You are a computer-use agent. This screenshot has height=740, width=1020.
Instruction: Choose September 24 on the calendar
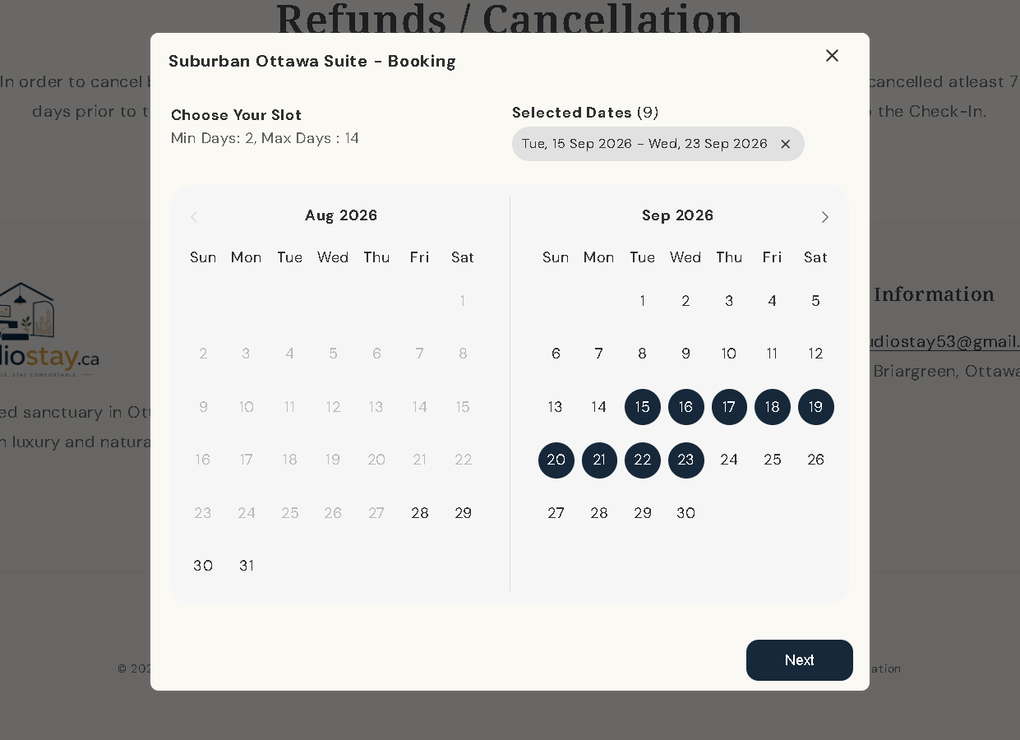click(729, 460)
